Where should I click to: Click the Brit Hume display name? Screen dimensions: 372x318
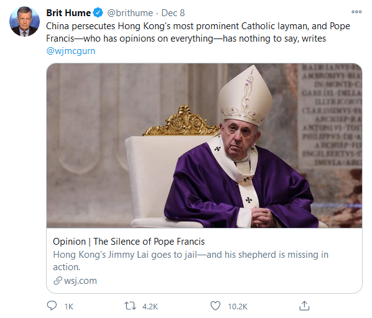pyautogui.click(x=68, y=13)
